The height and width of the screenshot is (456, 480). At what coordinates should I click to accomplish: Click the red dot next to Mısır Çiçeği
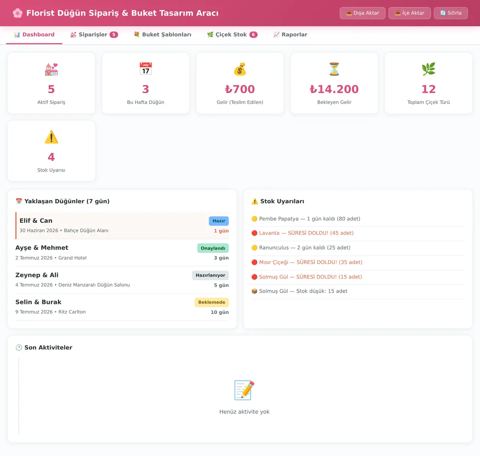(x=254, y=262)
